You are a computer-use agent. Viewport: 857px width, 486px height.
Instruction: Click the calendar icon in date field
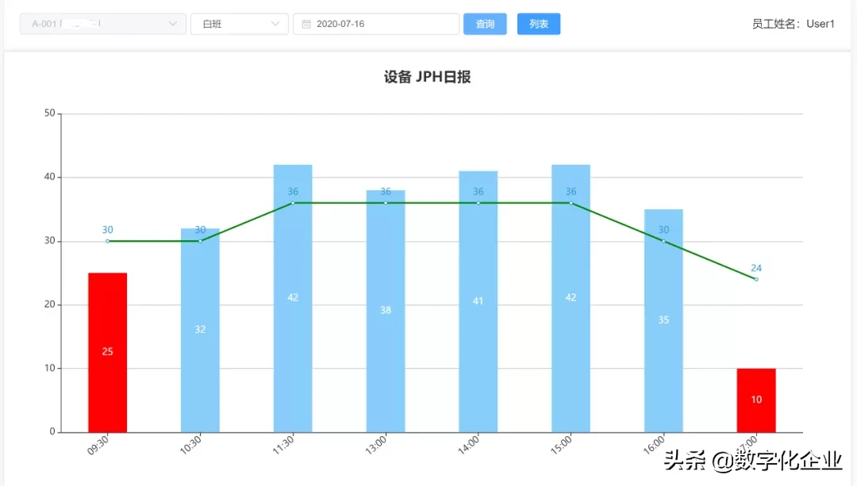point(306,24)
